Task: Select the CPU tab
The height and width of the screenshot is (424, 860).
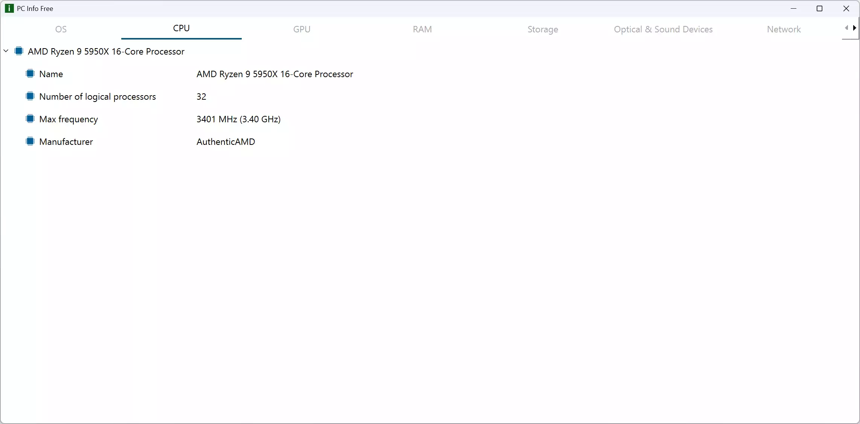Action: pos(181,29)
